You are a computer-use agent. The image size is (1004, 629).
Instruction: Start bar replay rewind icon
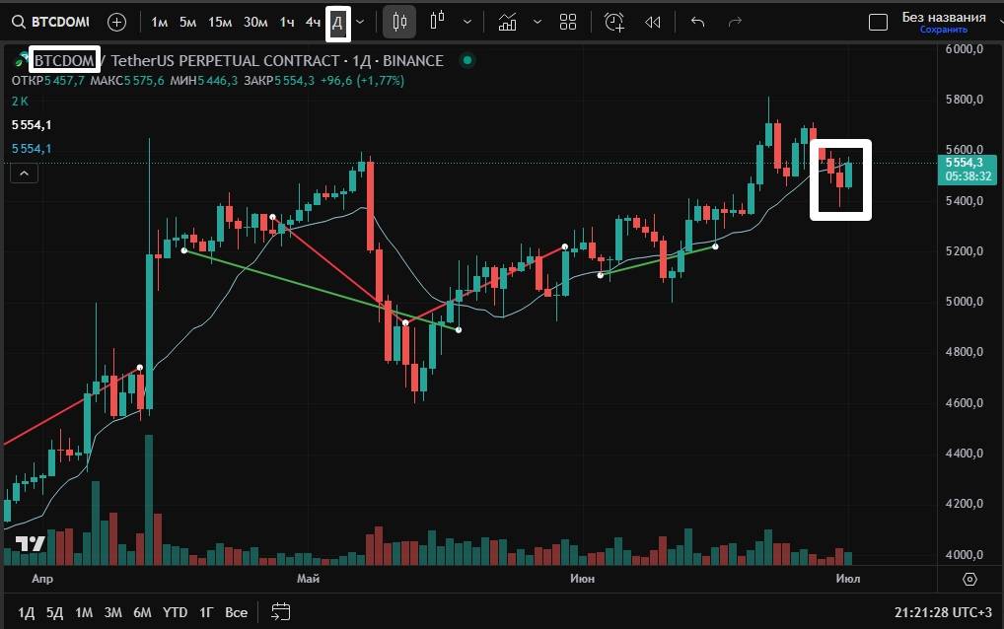[653, 23]
